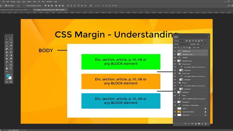Viewport: 233px width, 131px height.
Task: Select the Clone Stamp tool
Action: tap(7, 52)
